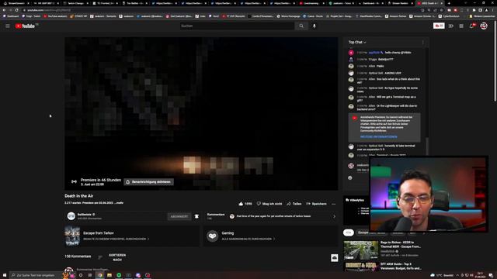Click the 158 Kommentare count text
497x279 pixels.
78,257
